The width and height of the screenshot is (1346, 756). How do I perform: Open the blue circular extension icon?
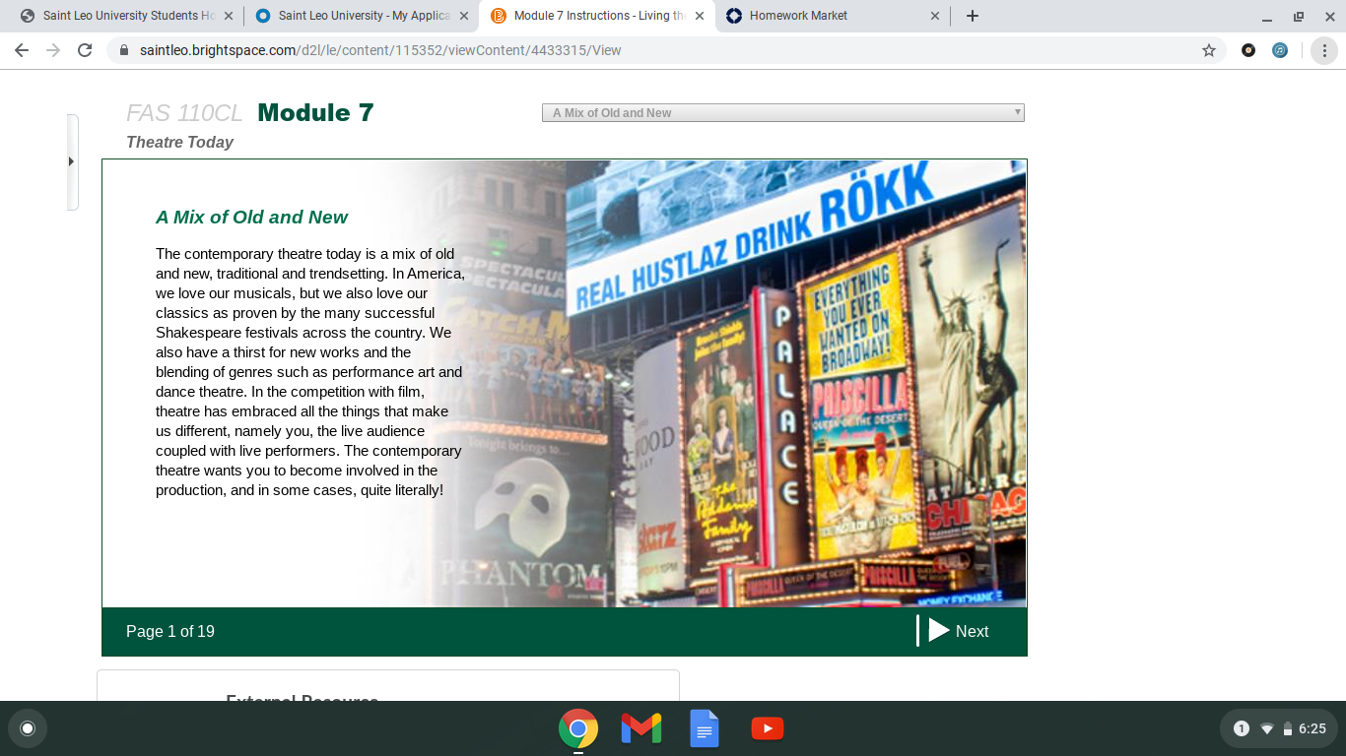[x=1280, y=50]
